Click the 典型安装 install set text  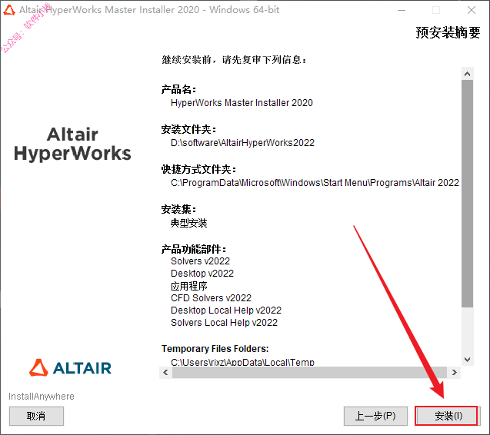point(188,223)
